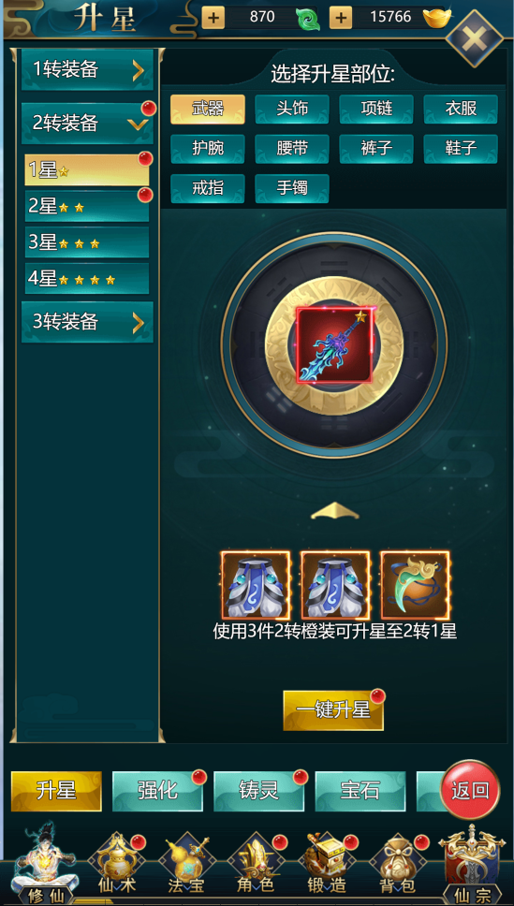The width and height of the screenshot is (514, 906).
Task: Select the 头饰 equipment slot
Action: 292,109
